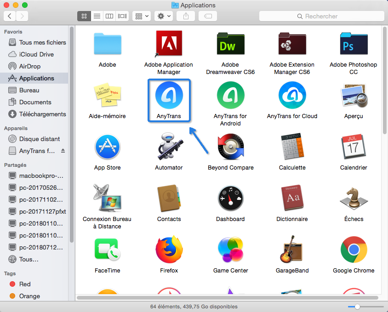Open macbookpro shared computer

coord(34,176)
